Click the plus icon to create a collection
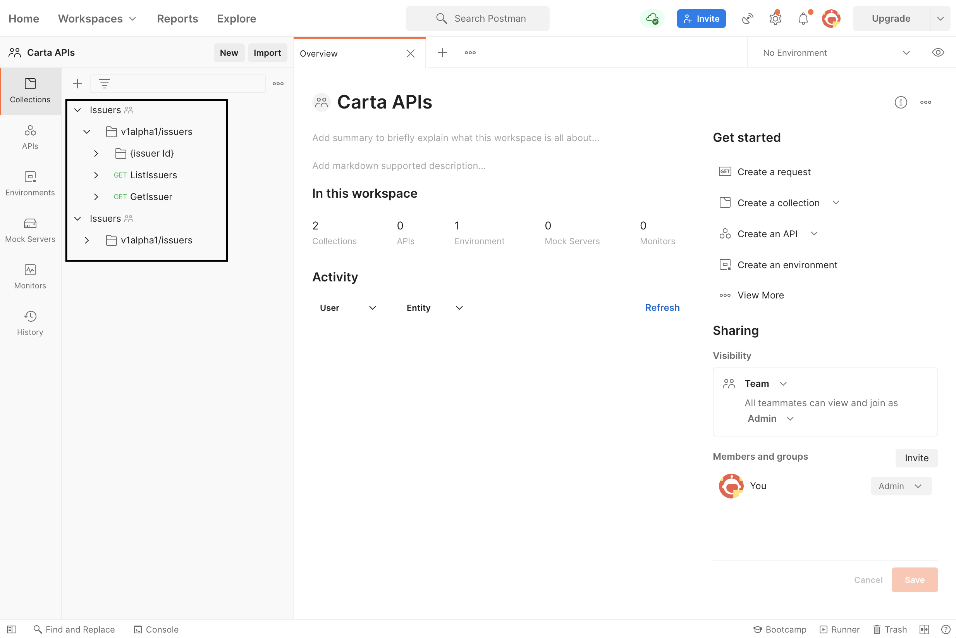 77,84
